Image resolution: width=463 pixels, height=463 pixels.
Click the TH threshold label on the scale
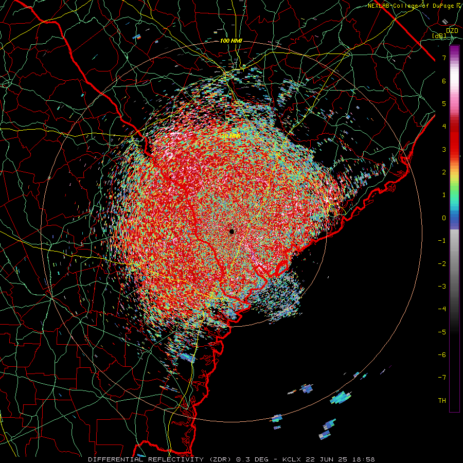click(442, 401)
